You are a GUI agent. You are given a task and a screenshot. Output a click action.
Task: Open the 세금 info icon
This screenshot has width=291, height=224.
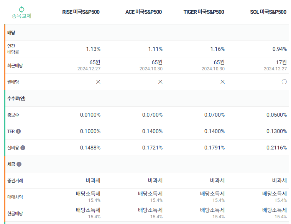coord(19,164)
